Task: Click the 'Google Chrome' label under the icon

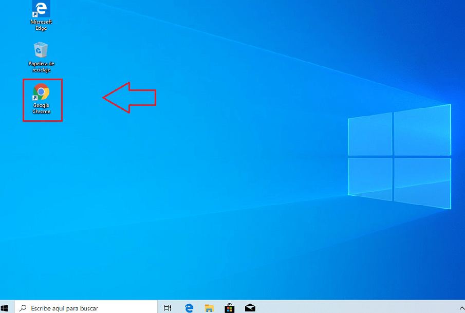Action: pos(41,108)
